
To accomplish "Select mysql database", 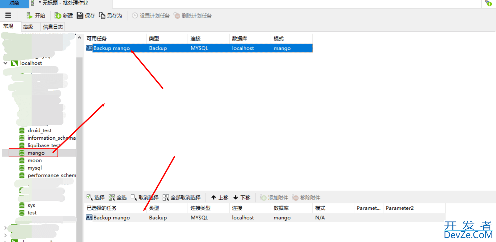I will tap(35, 168).
